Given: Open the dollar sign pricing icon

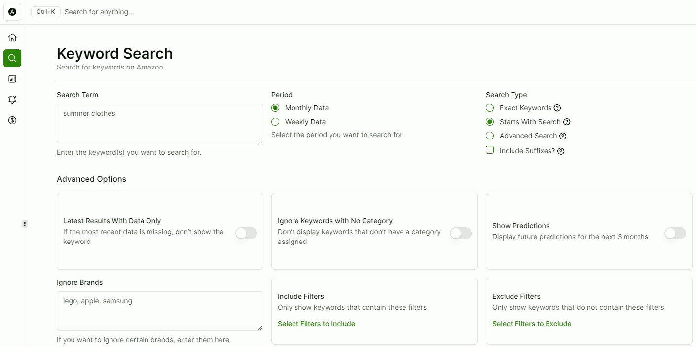Looking at the screenshot, I should pos(12,120).
